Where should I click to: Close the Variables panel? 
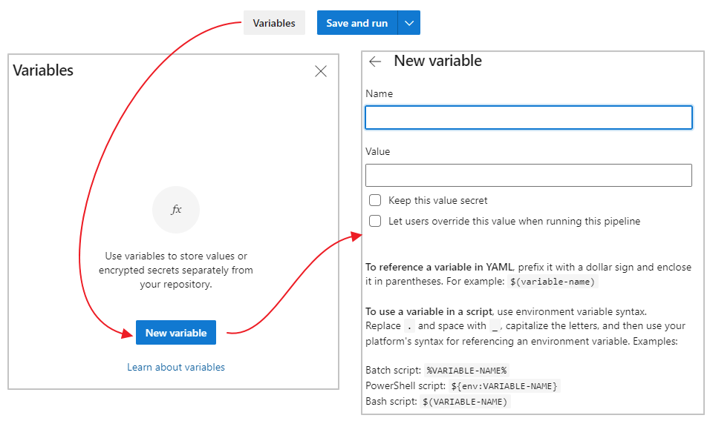point(321,71)
